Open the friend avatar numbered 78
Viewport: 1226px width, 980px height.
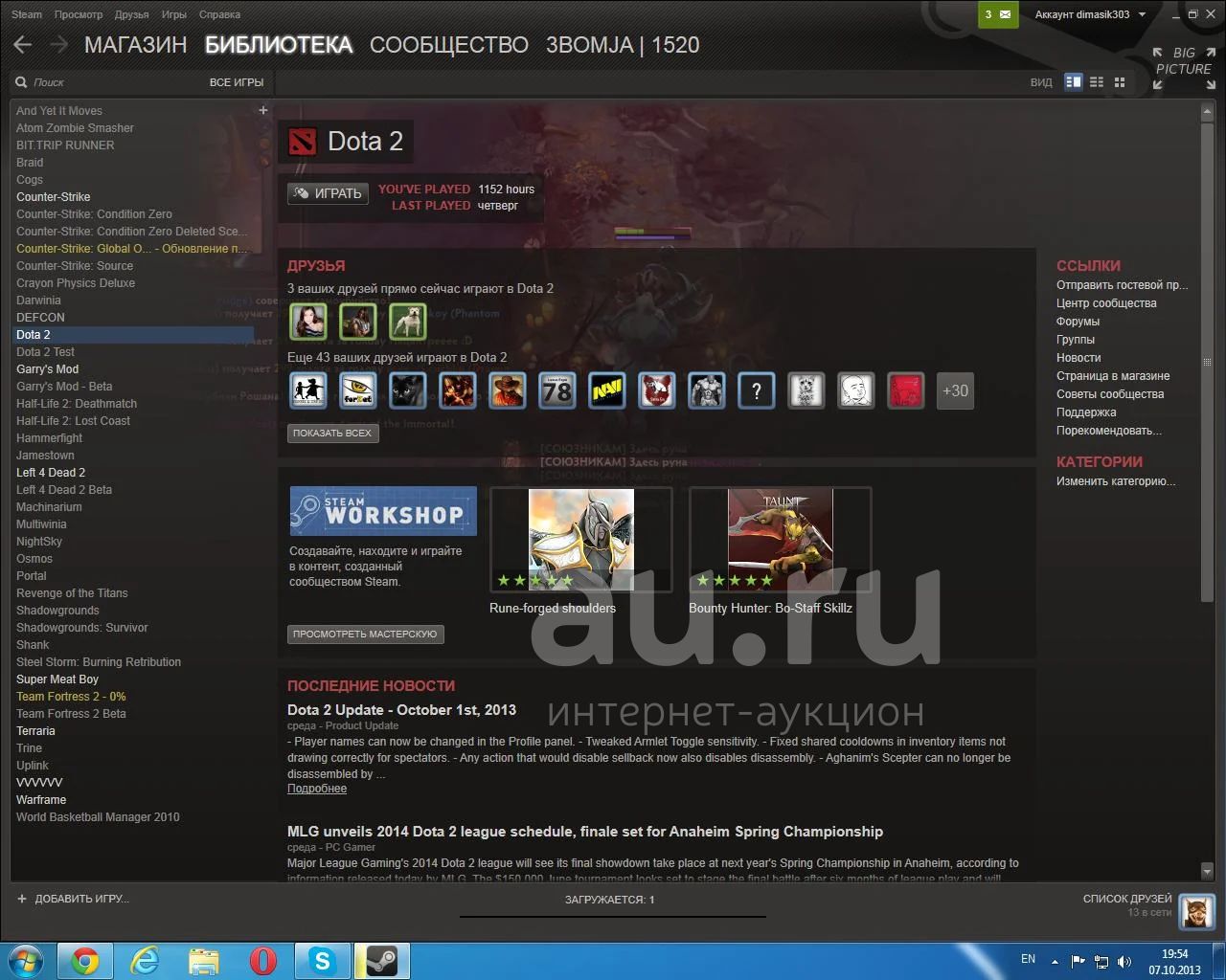click(557, 390)
